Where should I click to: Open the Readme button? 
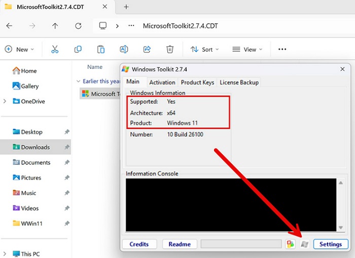180,244
